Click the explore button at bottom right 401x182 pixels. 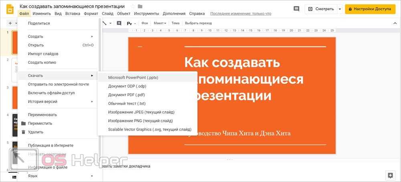(390, 175)
